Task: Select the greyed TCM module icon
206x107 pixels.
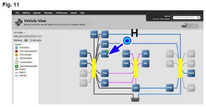Action: [83, 83]
